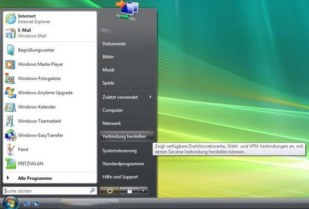Click the Alle Programme label
Screen dimensions: 309x209
point(35,178)
